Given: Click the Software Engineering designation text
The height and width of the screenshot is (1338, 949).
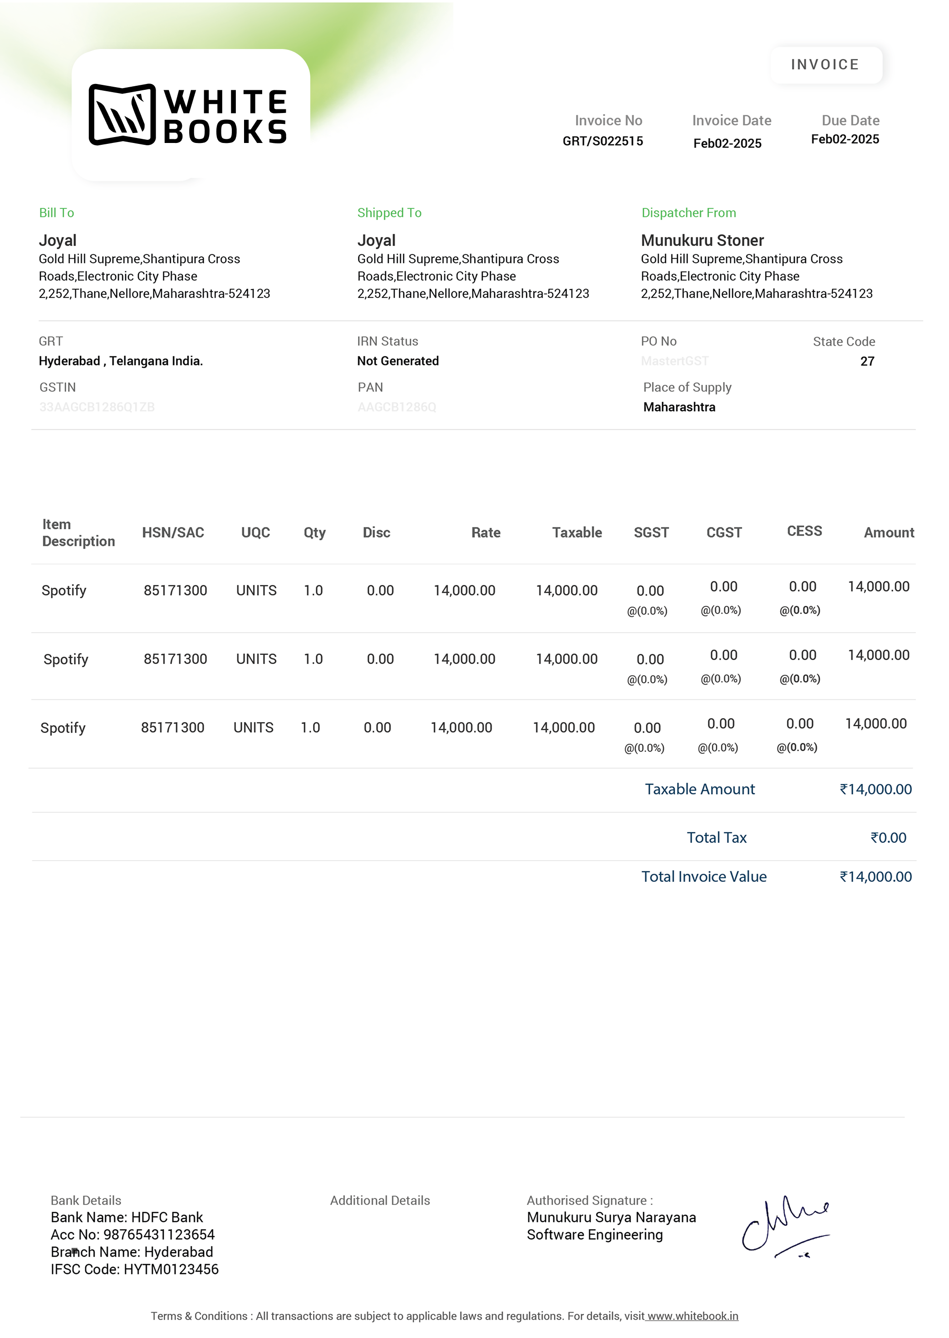Looking at the screenshot, I should (595, 1235).
